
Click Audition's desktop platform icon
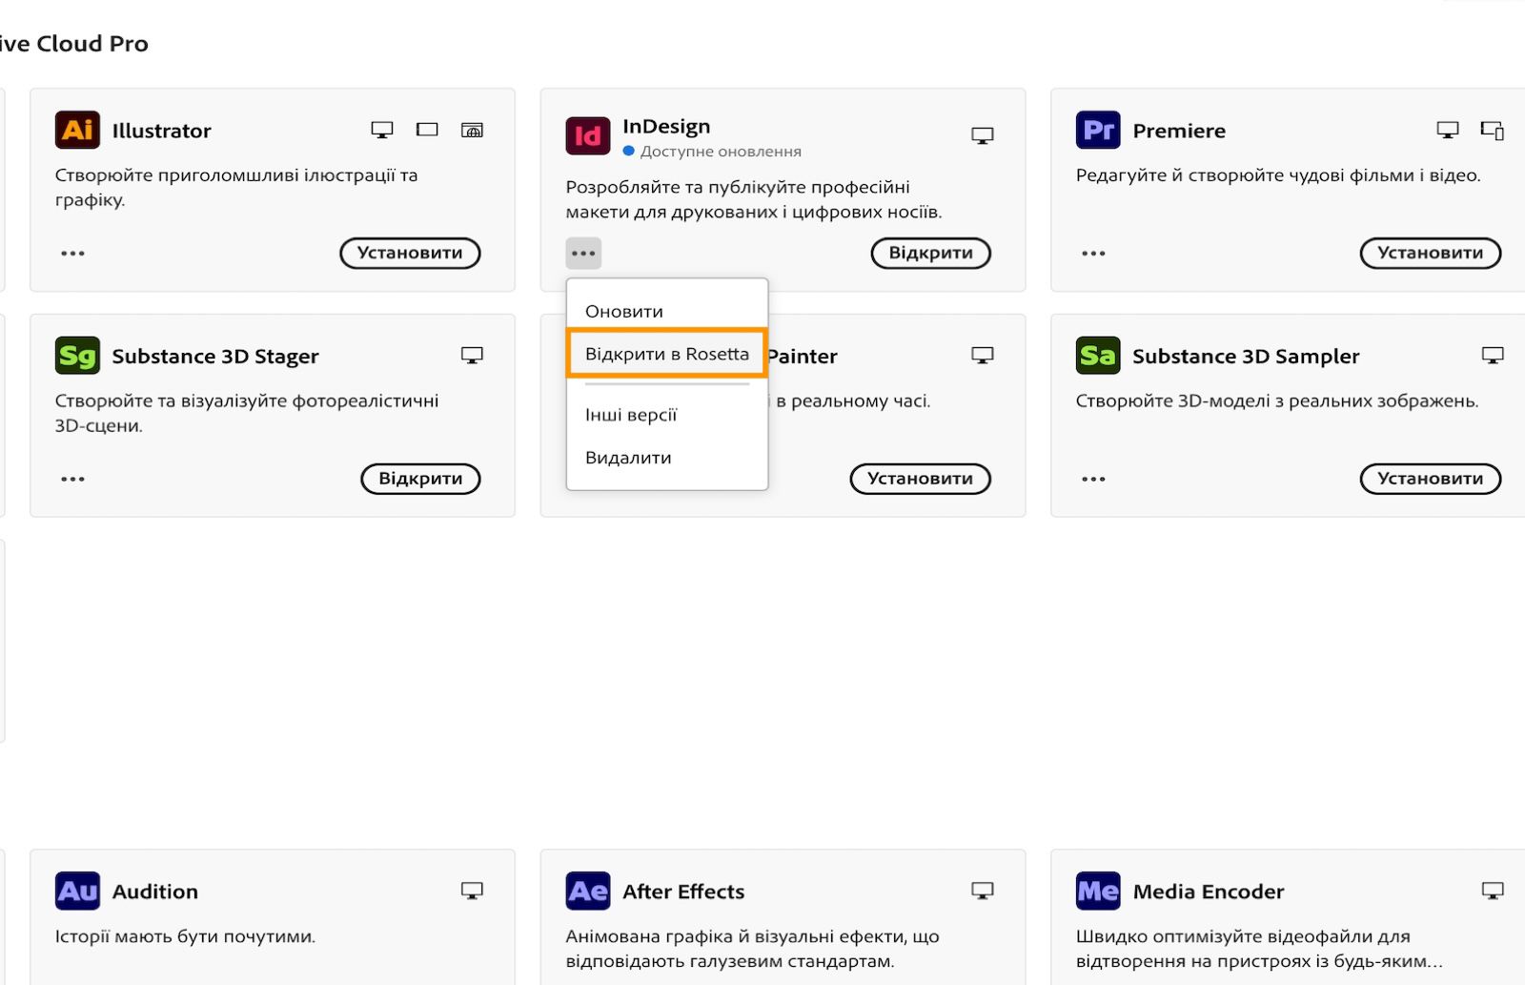(x=472, y=891)
